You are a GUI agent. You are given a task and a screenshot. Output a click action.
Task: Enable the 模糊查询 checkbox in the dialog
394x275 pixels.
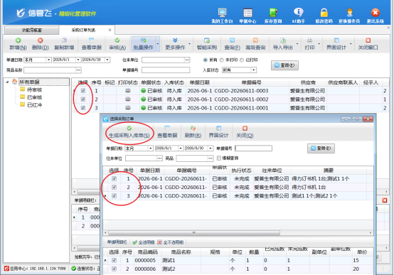tap(219, 158)
